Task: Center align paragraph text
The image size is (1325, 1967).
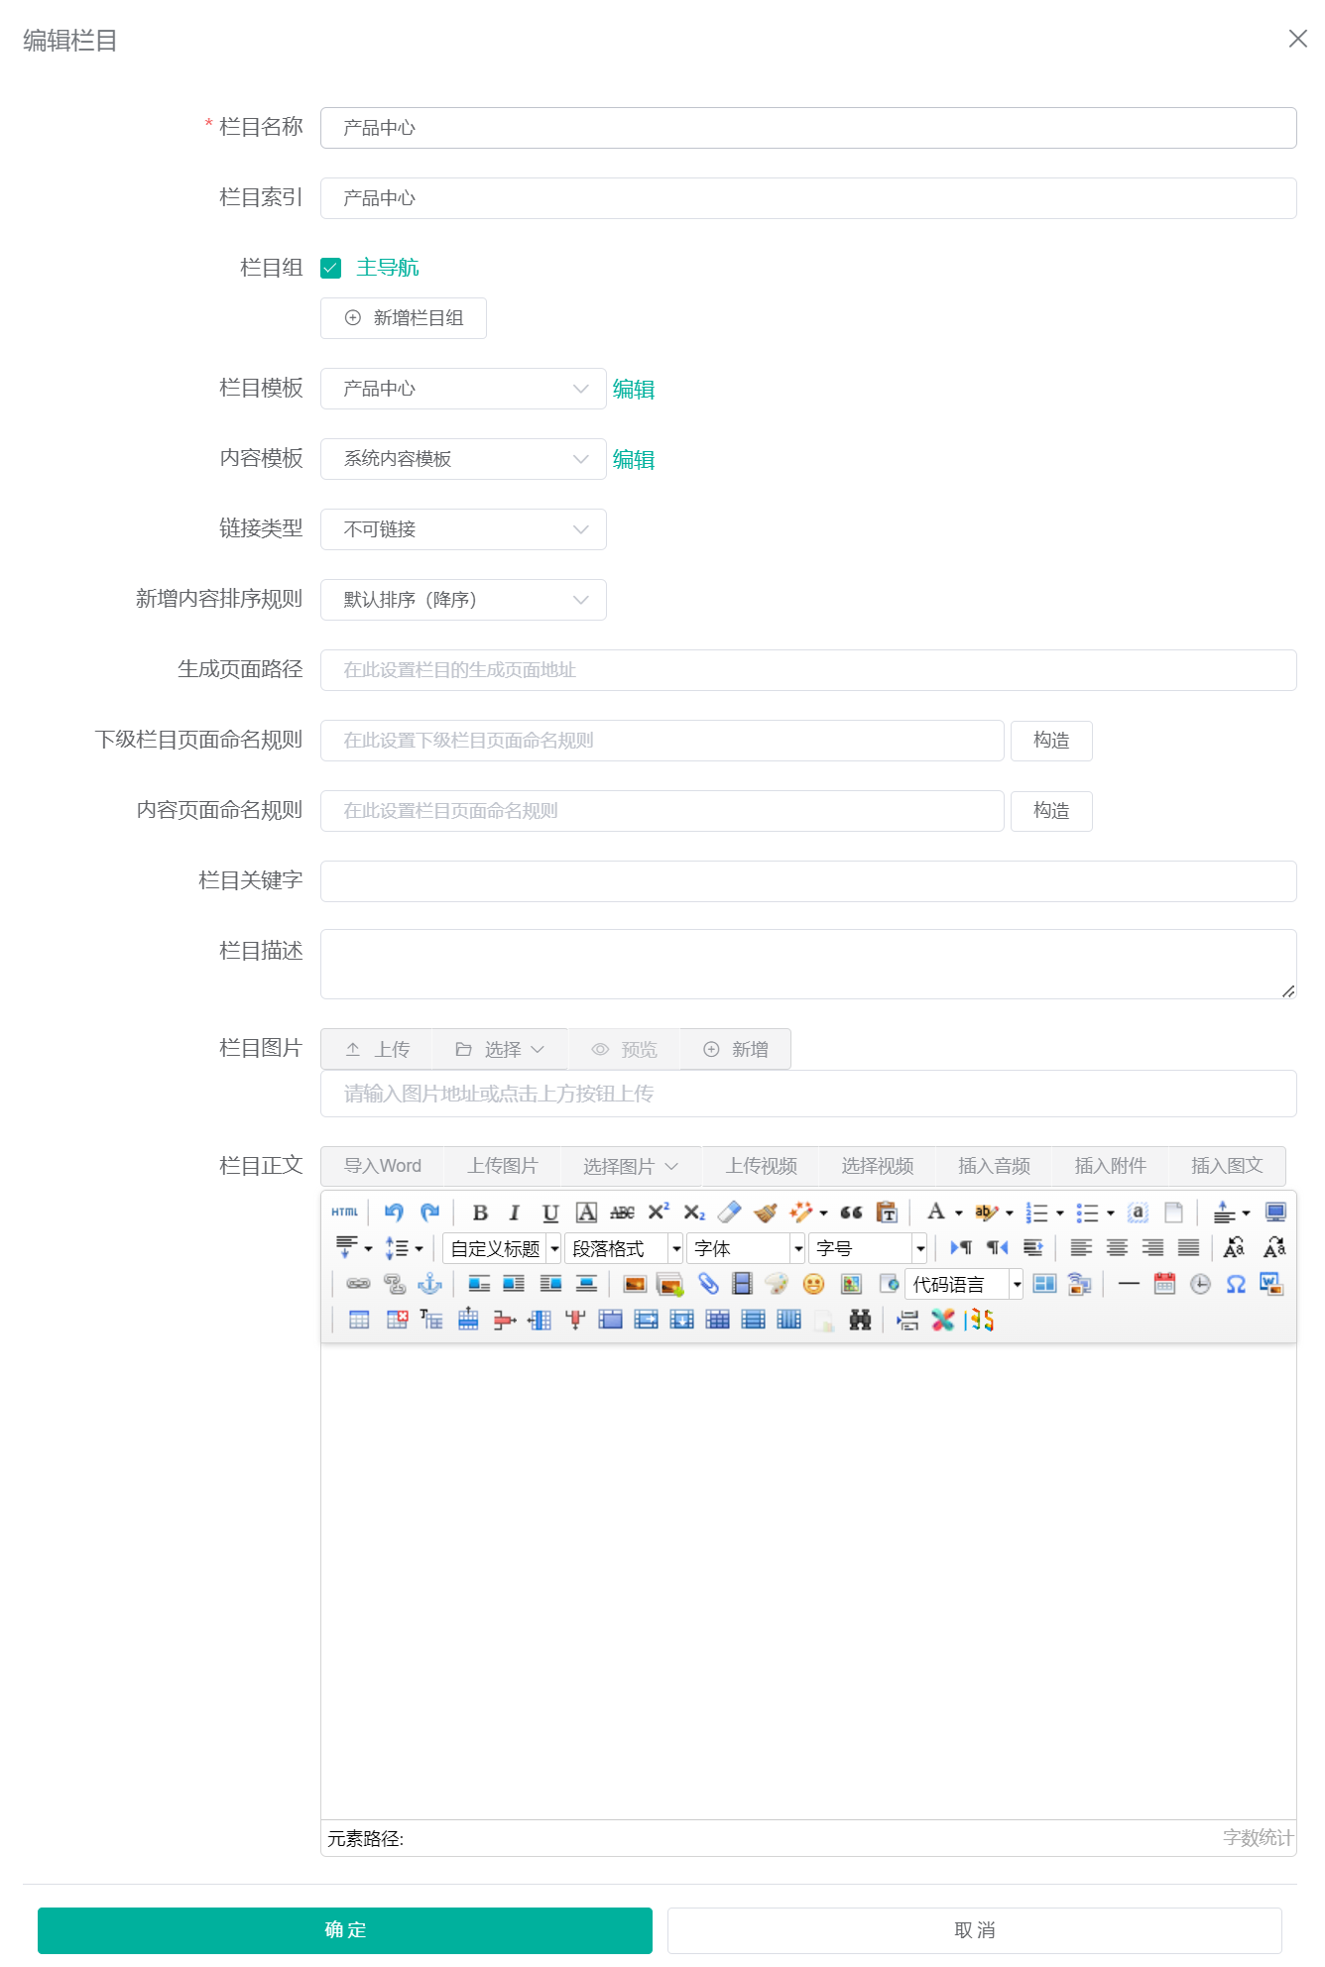Action: point(1117,1248)
